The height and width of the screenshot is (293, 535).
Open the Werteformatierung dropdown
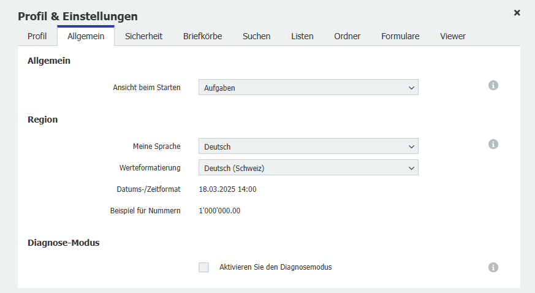[x=308, y=167]
